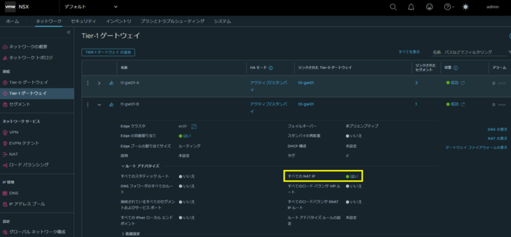511x237 pixels.
Task: Click the HA モード info icon
Action: (x=271, y=68)
